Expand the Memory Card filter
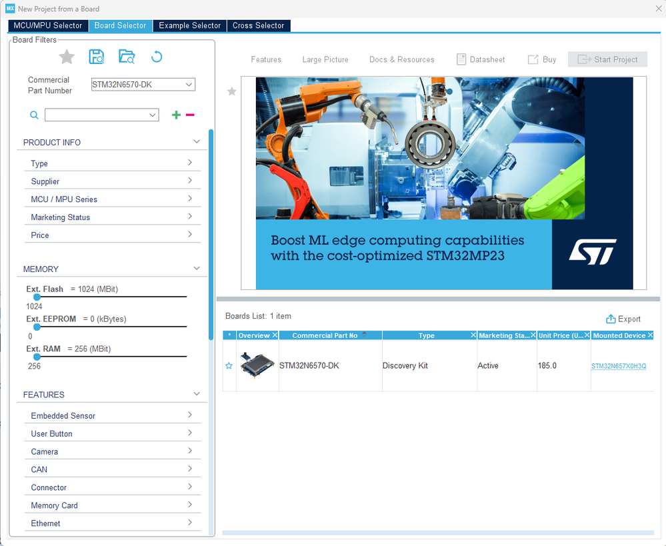 (113, 505)
